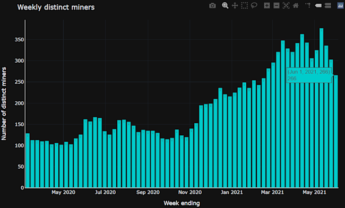Click the '0' y-axis tick label
The width and height of the screenshot is (345, 208).
[22, 188]
